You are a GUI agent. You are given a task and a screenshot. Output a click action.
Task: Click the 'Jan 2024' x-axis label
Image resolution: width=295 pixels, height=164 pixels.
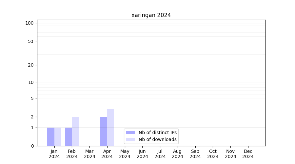tap(54, 154)
